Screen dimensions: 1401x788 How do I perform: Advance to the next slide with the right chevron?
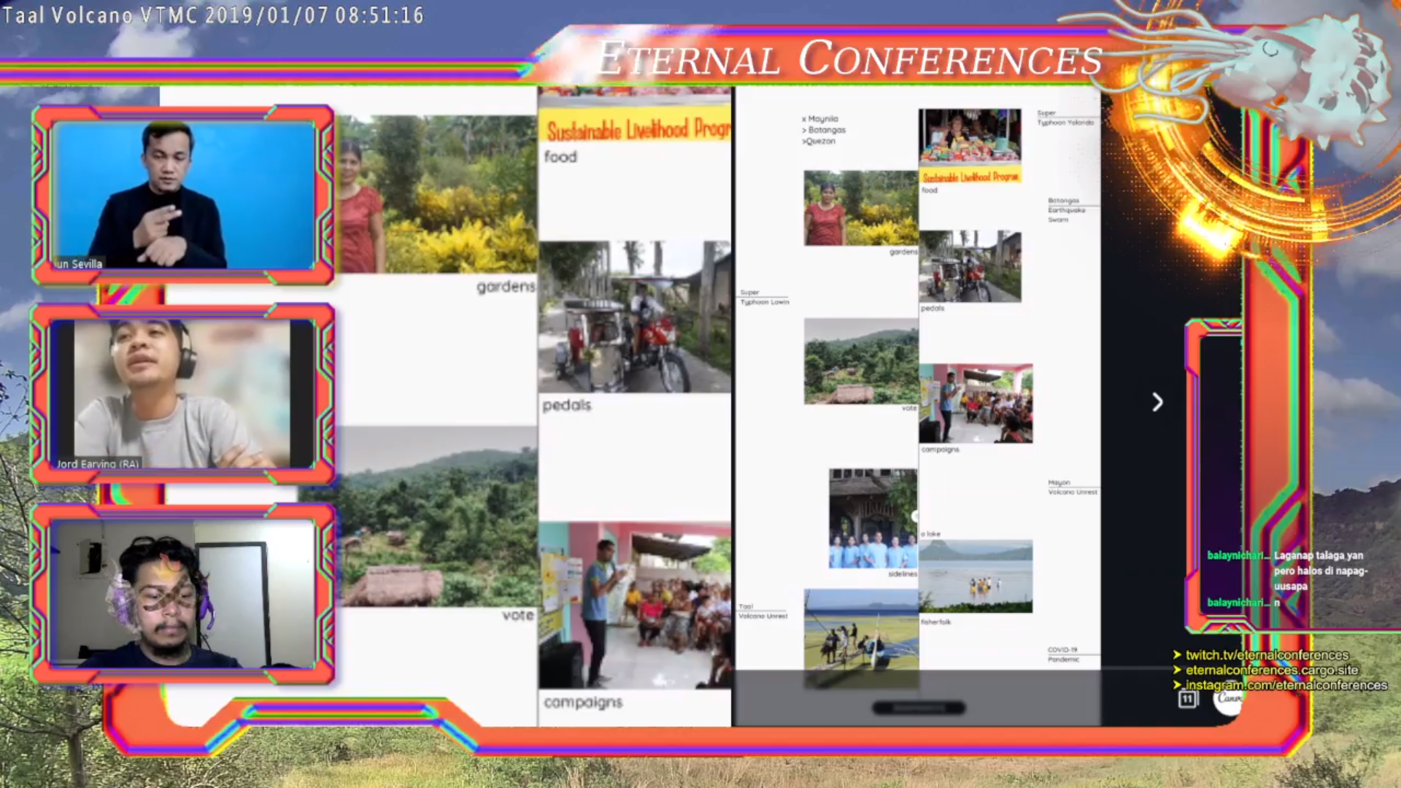(1157, 402)
